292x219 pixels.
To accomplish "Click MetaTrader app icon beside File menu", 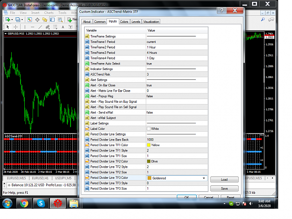I will 6,13.
